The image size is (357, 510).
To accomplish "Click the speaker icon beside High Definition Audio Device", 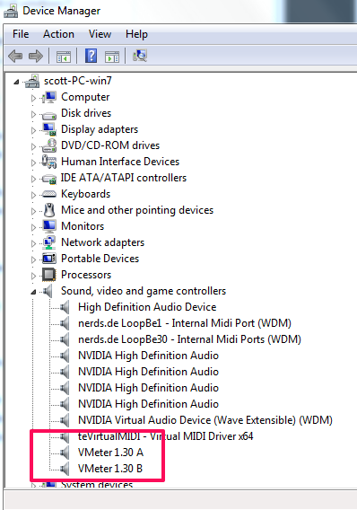I will tap(65, 307).
